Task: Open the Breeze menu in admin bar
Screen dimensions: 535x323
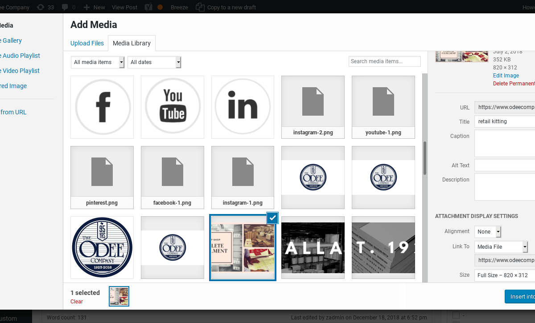Action: tap(179, 7)
